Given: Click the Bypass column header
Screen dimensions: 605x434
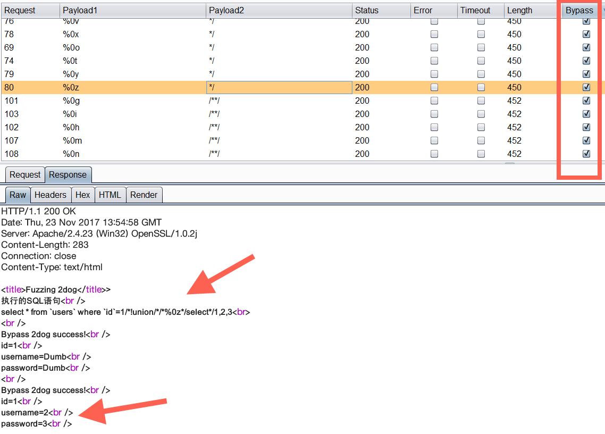Looking at the screenshot, I should pyautogui.click(x=579, y=10).
